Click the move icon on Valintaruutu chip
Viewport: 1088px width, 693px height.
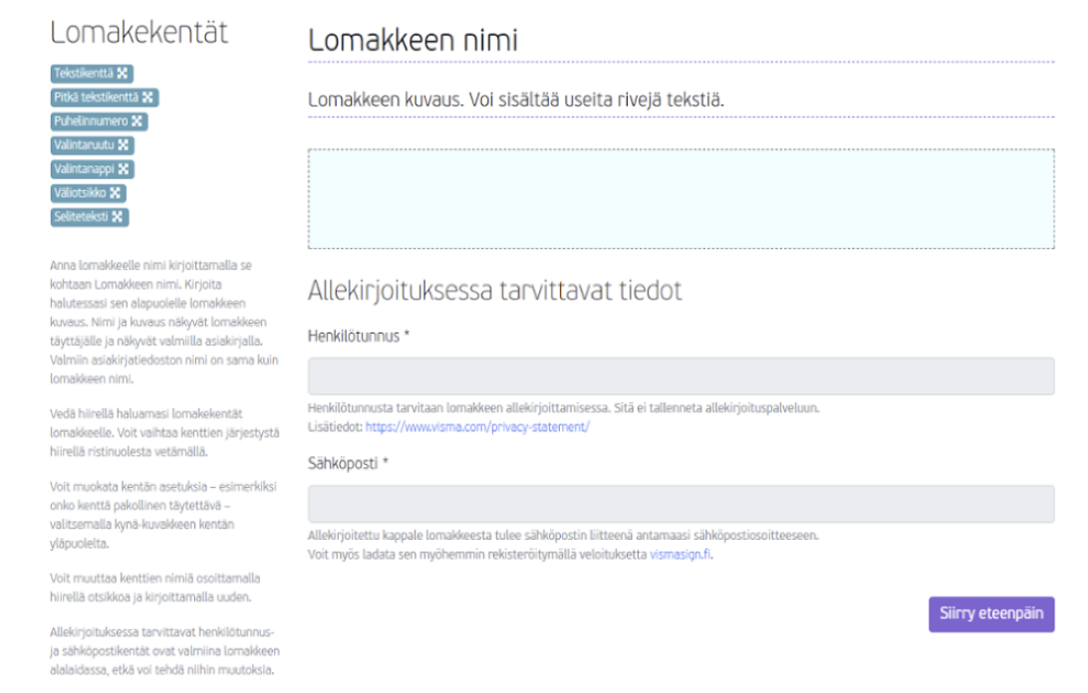pyautogui.click(x=123, y=145)
